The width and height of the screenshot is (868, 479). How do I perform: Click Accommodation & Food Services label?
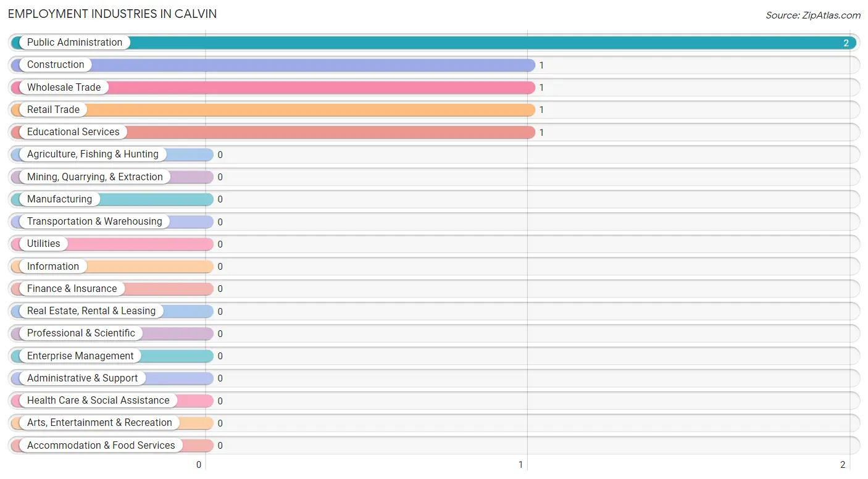[x=101, y=446]
